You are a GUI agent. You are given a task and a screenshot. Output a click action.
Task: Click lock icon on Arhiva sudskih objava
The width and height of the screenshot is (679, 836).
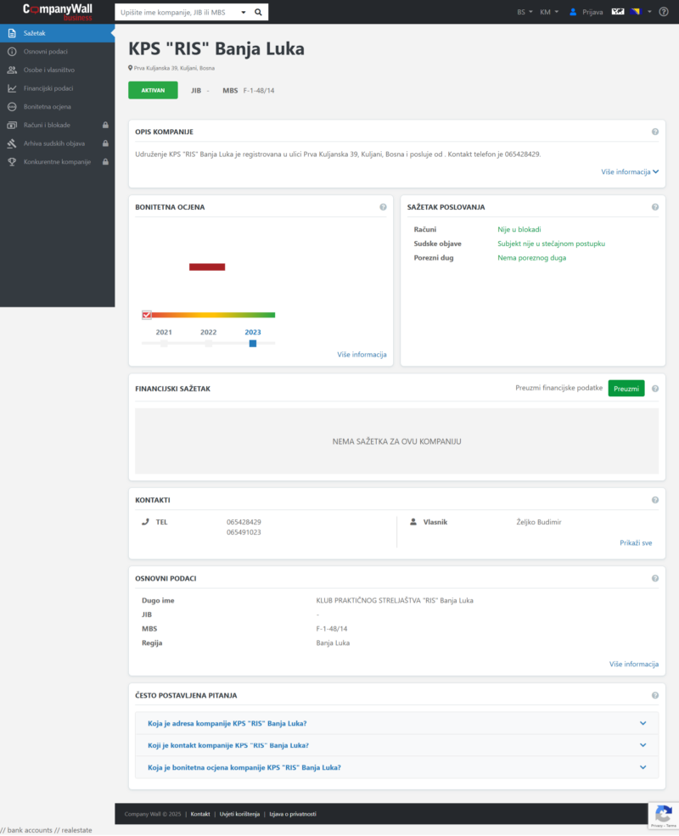click(105, 143)
